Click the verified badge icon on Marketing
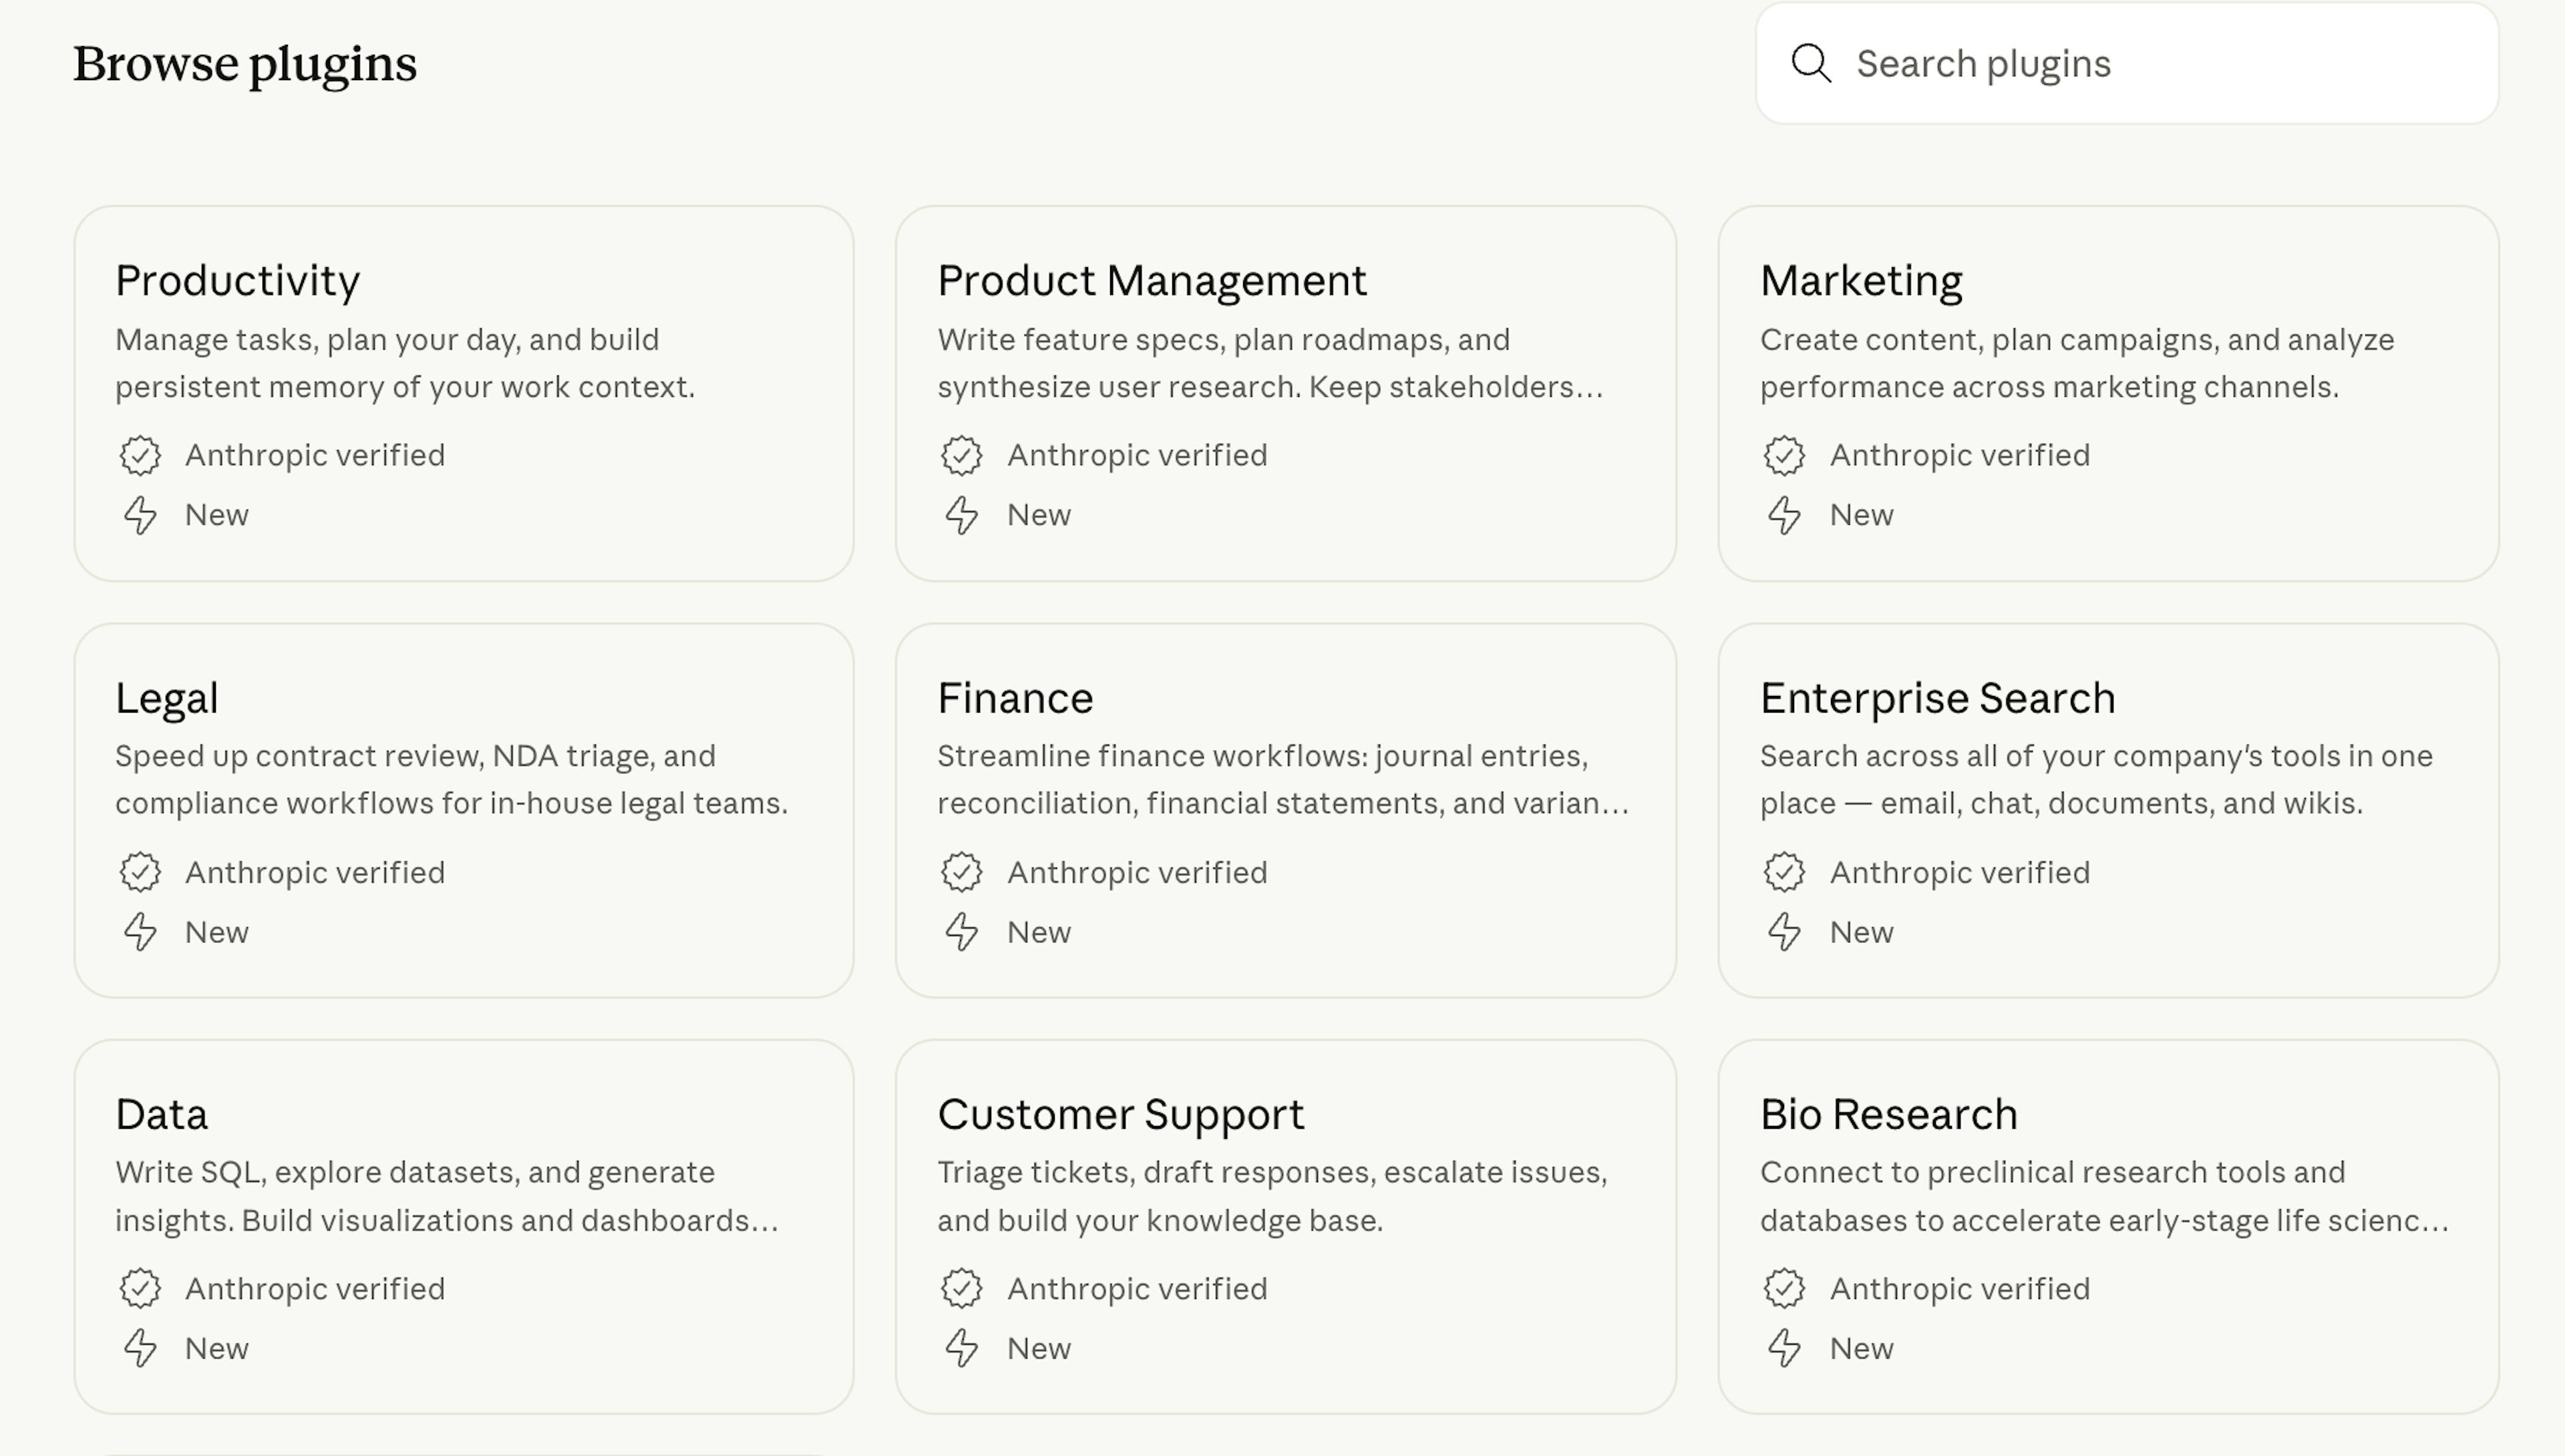Screen dimensions: 2565x1456 (1786, 455)
